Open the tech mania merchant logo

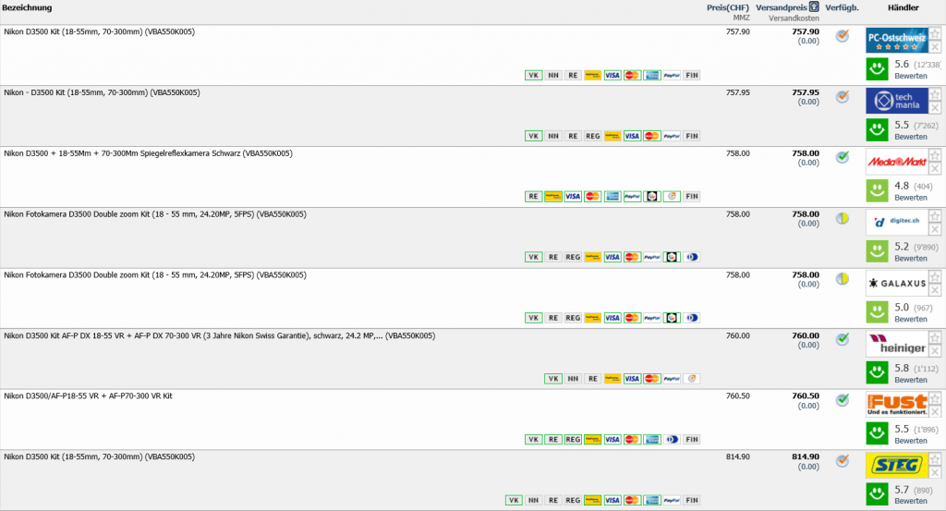(x=896, y=101)
